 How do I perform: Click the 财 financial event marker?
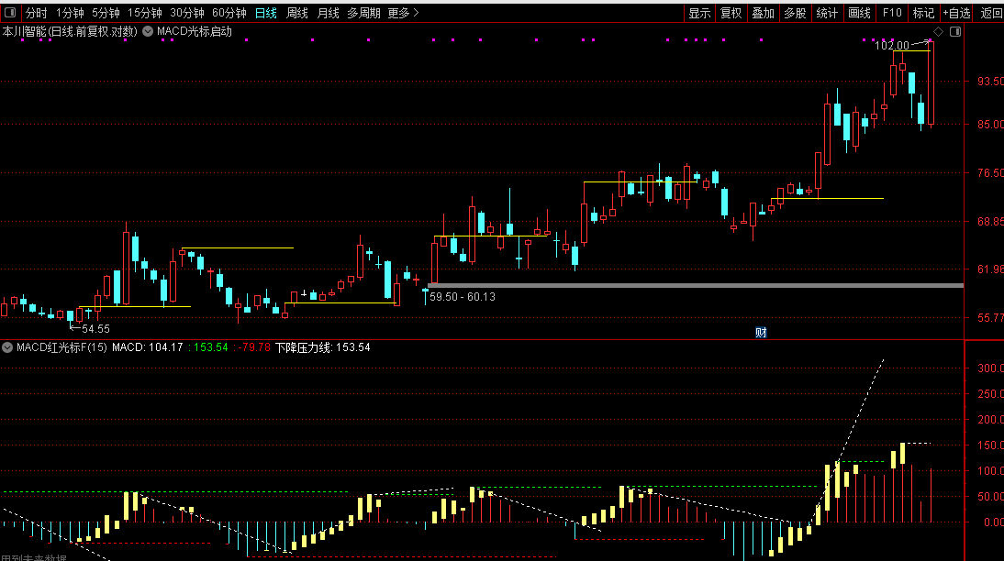[761, 332]
